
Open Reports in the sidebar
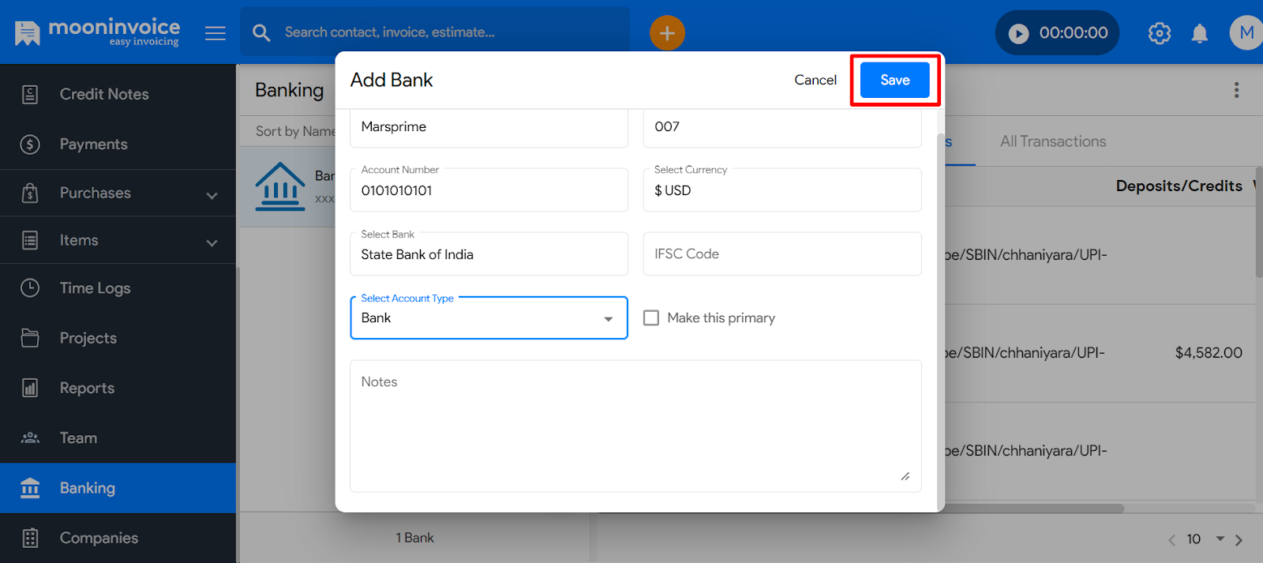pos(87,388)
